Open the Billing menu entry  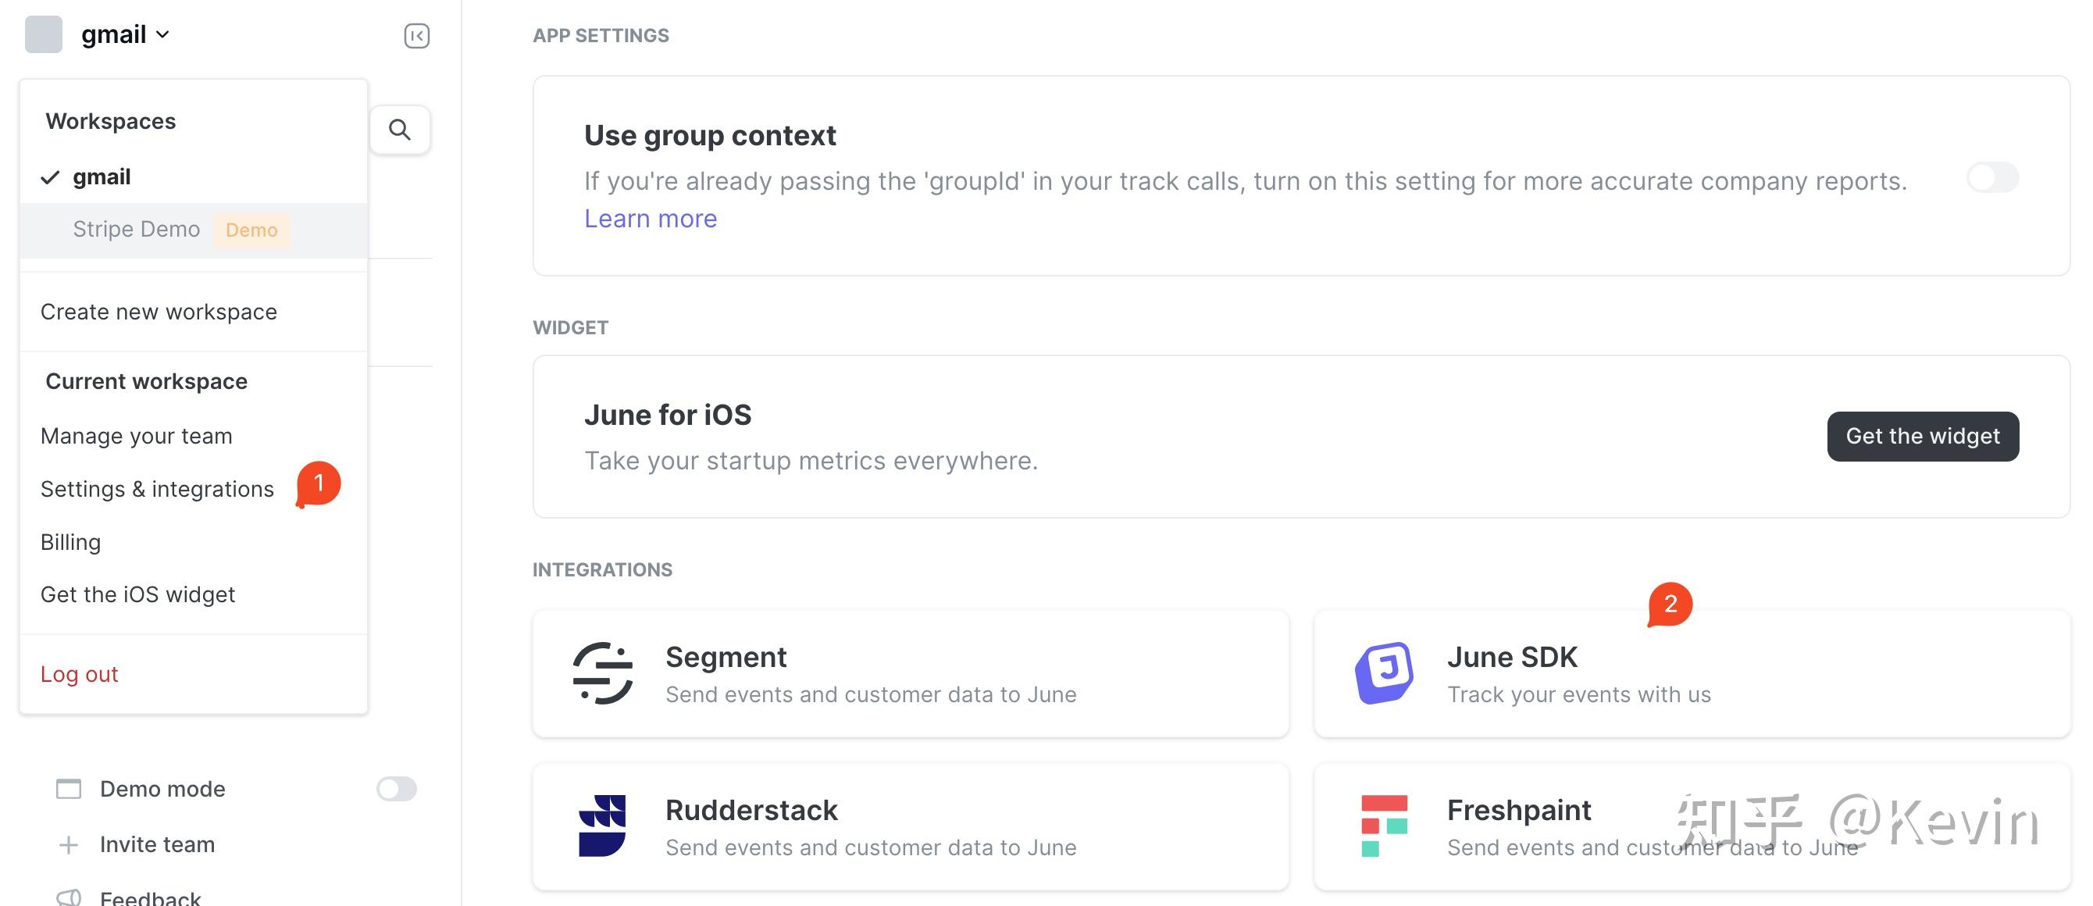click(x=71, y=542)
